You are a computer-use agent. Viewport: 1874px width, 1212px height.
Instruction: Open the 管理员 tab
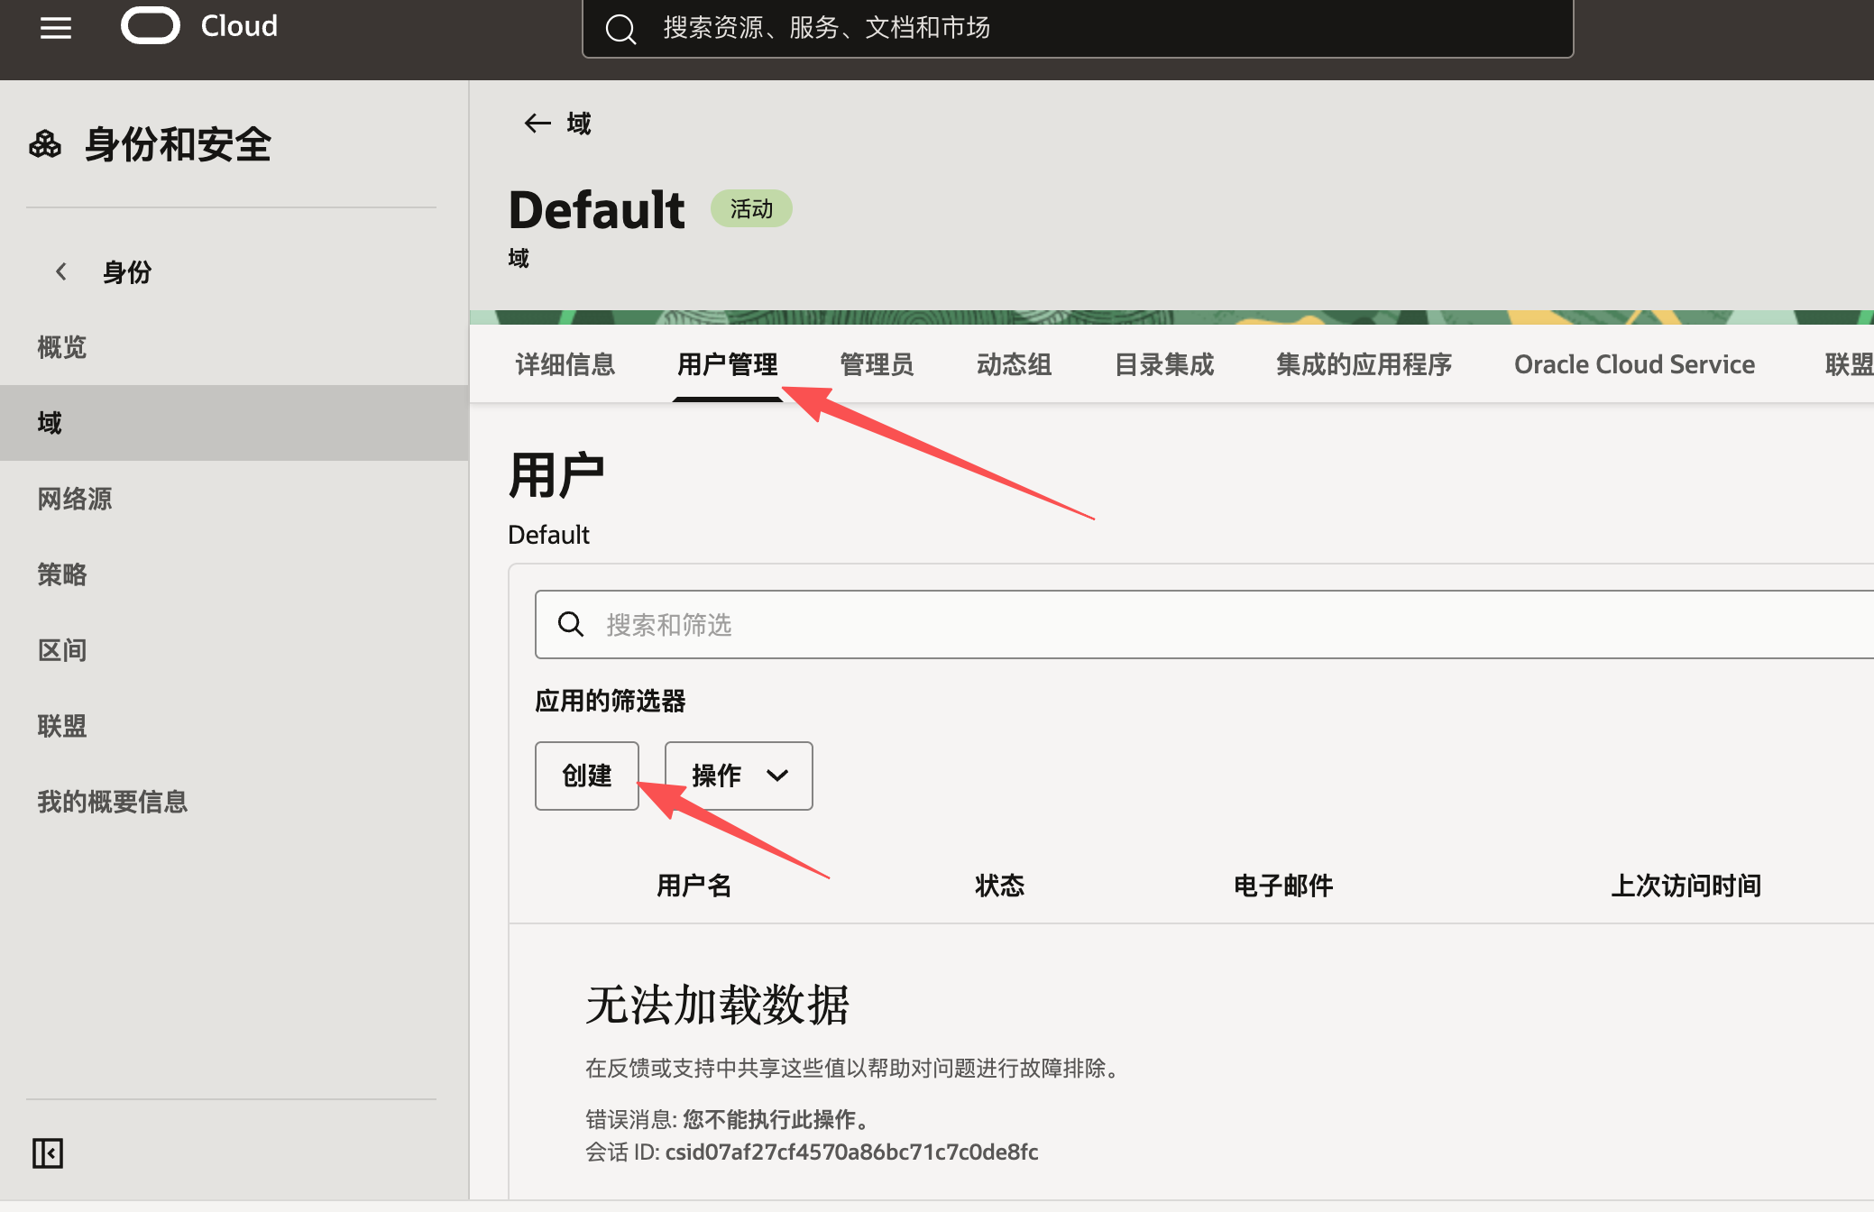tap(876, 364)
